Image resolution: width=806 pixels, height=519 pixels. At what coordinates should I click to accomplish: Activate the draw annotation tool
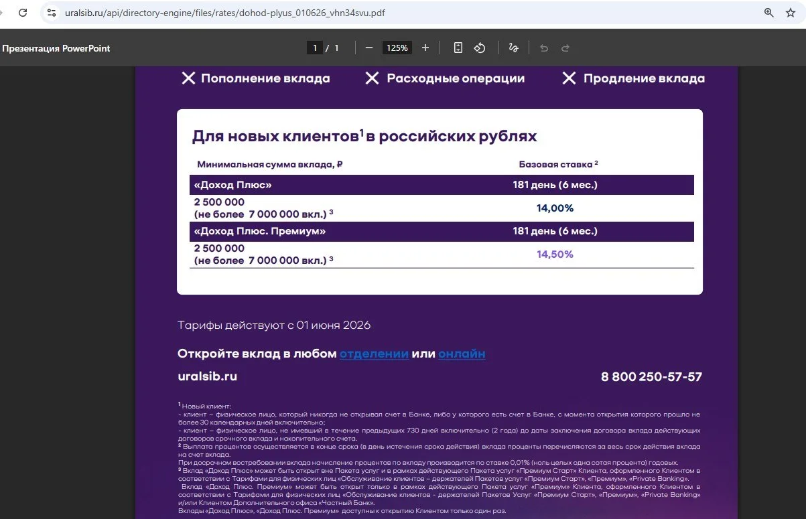(x=514, y=48)
